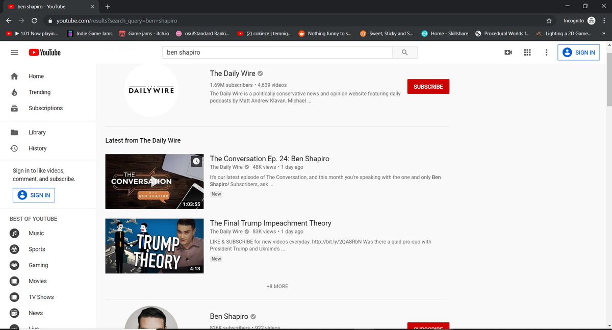Open the YouTube apps grid

(x=527, y=53)
